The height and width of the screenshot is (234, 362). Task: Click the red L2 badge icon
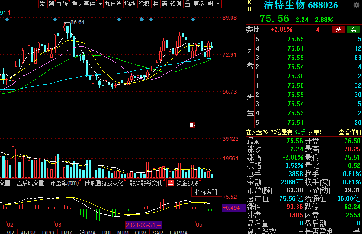(x=171, y=183)
